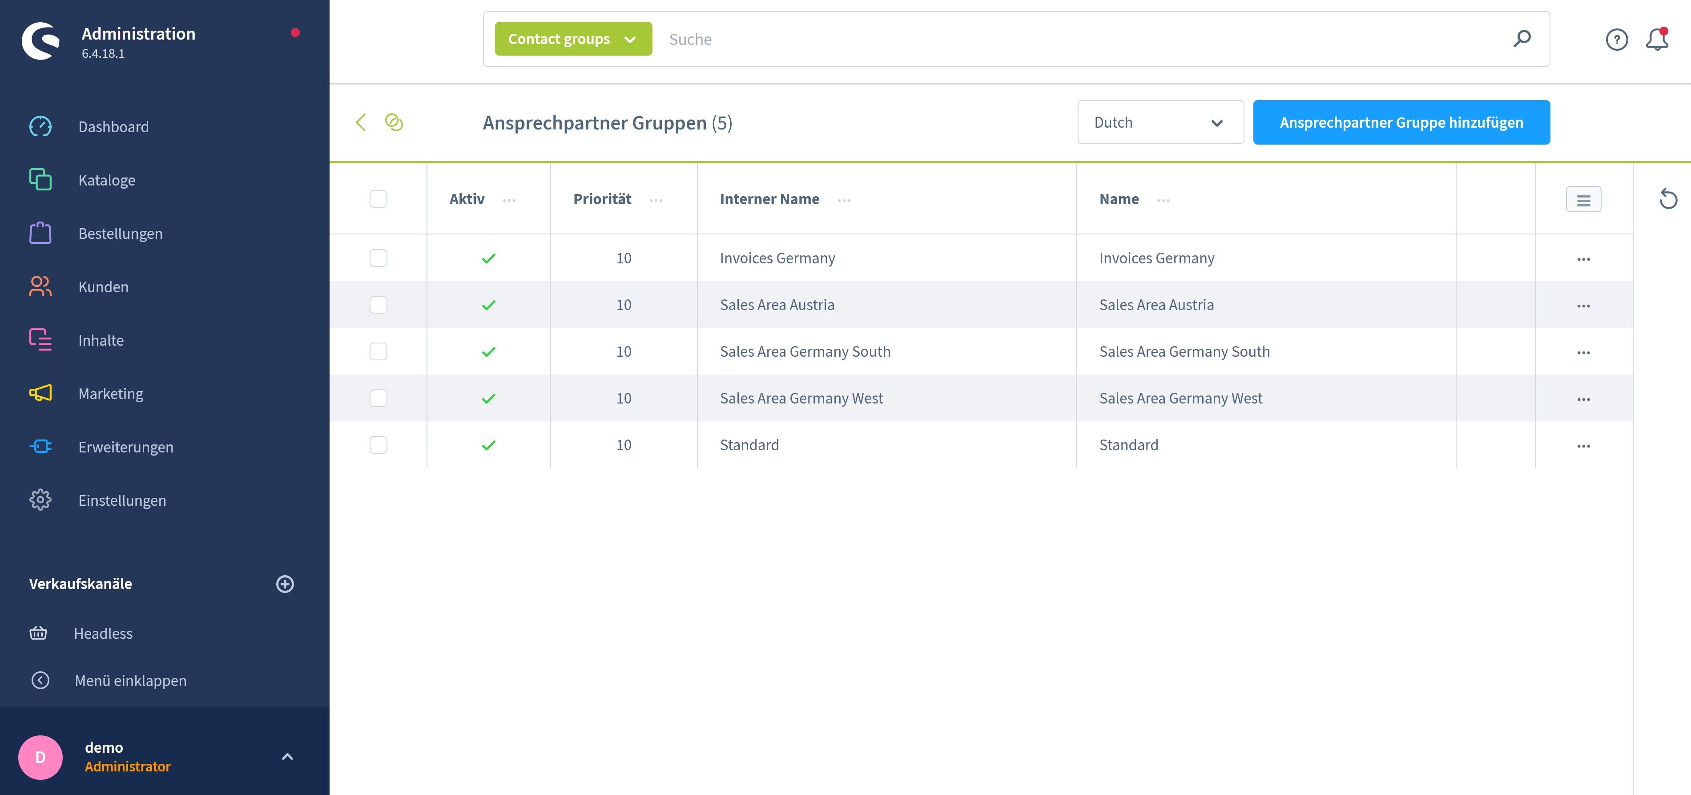This screenshot has width=1691, height=795.
Task: Click 'Sales Area Germany West' in Name column
Action: [1180, 398]
